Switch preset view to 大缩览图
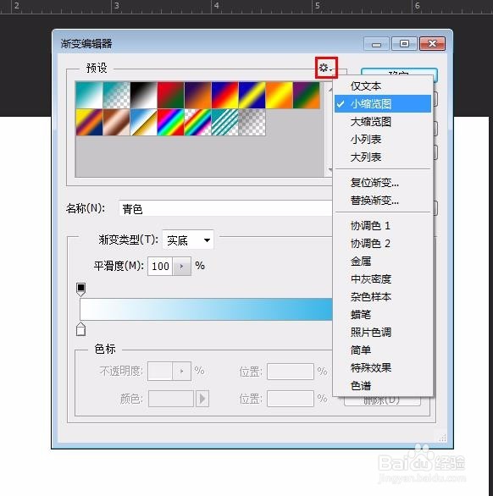 pyautogui.click(x=383, y=122)
